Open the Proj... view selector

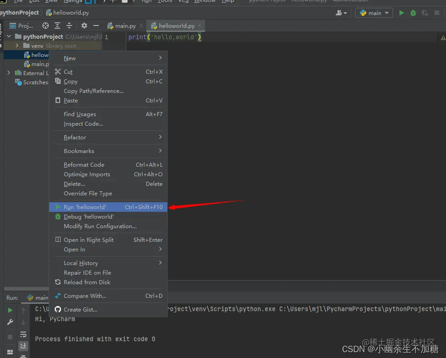click(x=21, y=26)
